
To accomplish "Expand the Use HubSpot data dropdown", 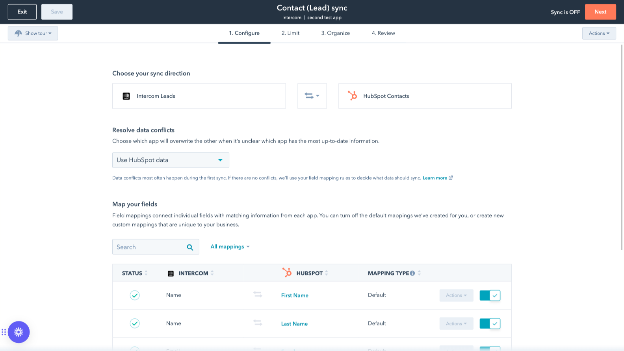I will pos(171,160).
